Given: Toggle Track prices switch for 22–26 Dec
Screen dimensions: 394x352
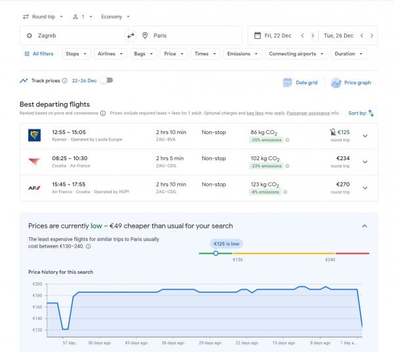Looking at the screenshot, I should click(107, 80).
